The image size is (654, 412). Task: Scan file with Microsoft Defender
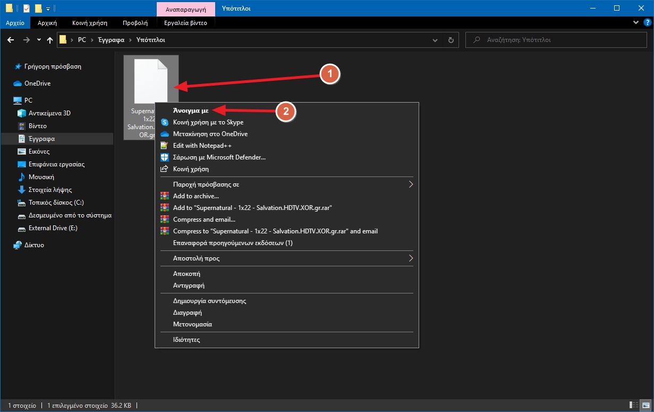[x=219, y=157]
